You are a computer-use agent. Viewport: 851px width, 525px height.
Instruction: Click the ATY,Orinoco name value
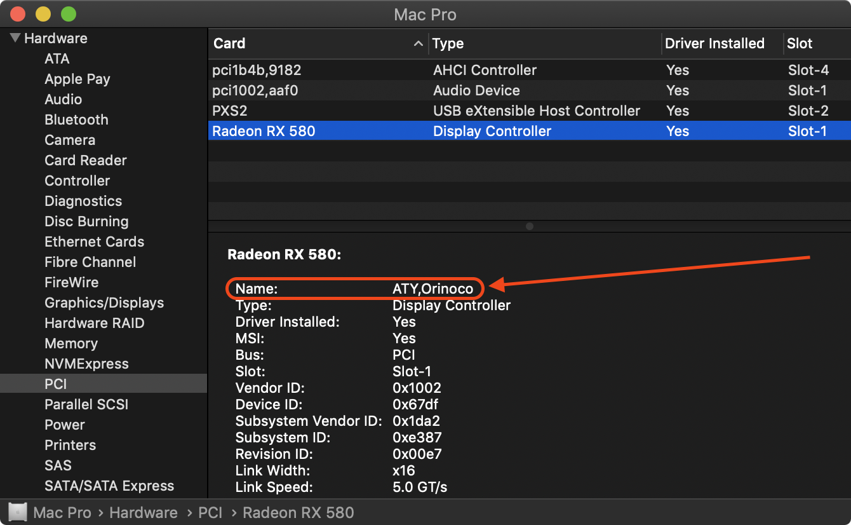pyautogui.click(x=433, y=289)
